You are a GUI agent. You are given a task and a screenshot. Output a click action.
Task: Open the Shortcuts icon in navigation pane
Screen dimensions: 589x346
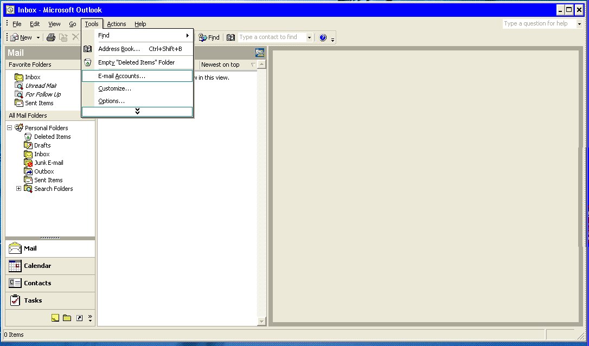click(x=79, y=318)
